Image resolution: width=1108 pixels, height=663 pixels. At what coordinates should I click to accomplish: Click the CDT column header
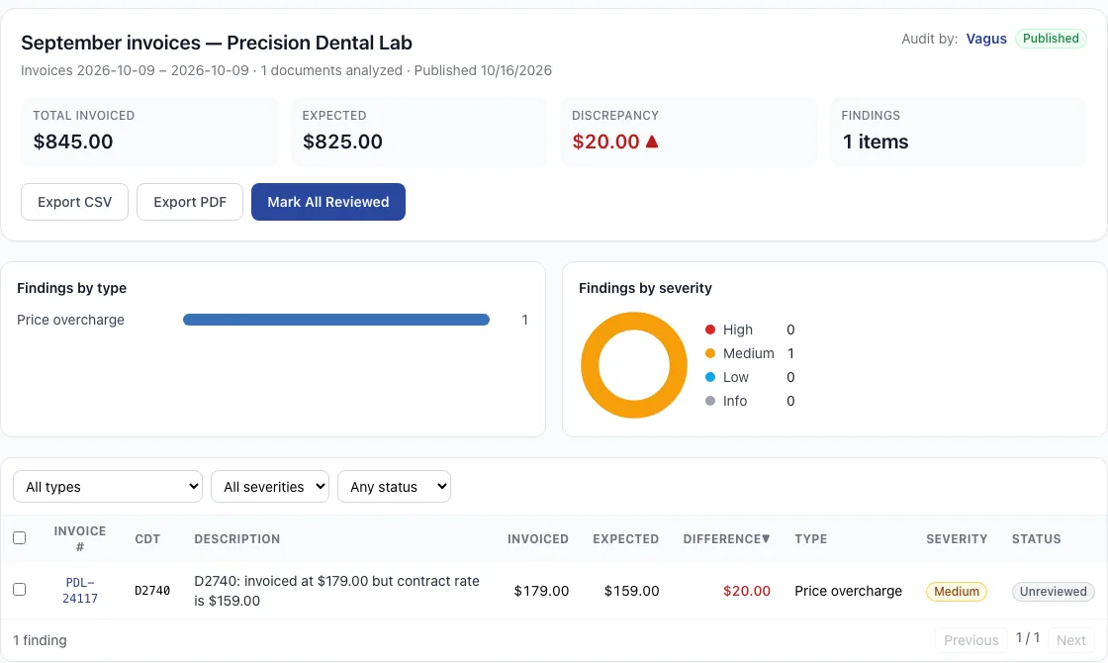click(x=147, y=539)
